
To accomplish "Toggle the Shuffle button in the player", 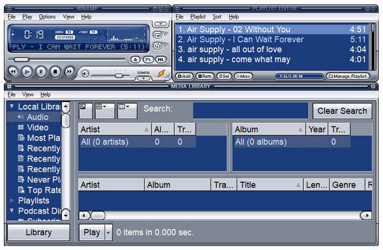I will pyautogui.click(x=158, y=46).
